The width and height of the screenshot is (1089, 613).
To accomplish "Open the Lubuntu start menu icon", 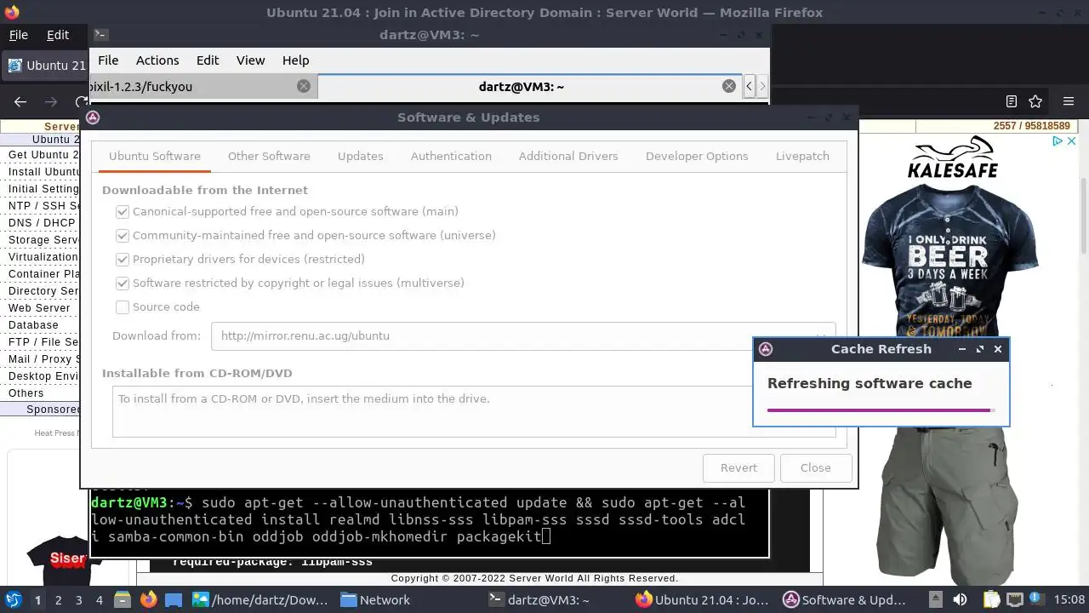I will 13,599.
